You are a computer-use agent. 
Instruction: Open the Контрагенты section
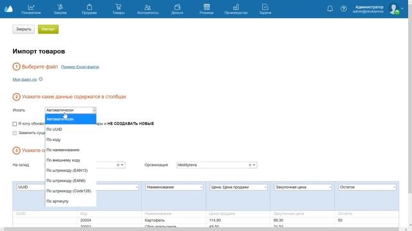point(147,9)
